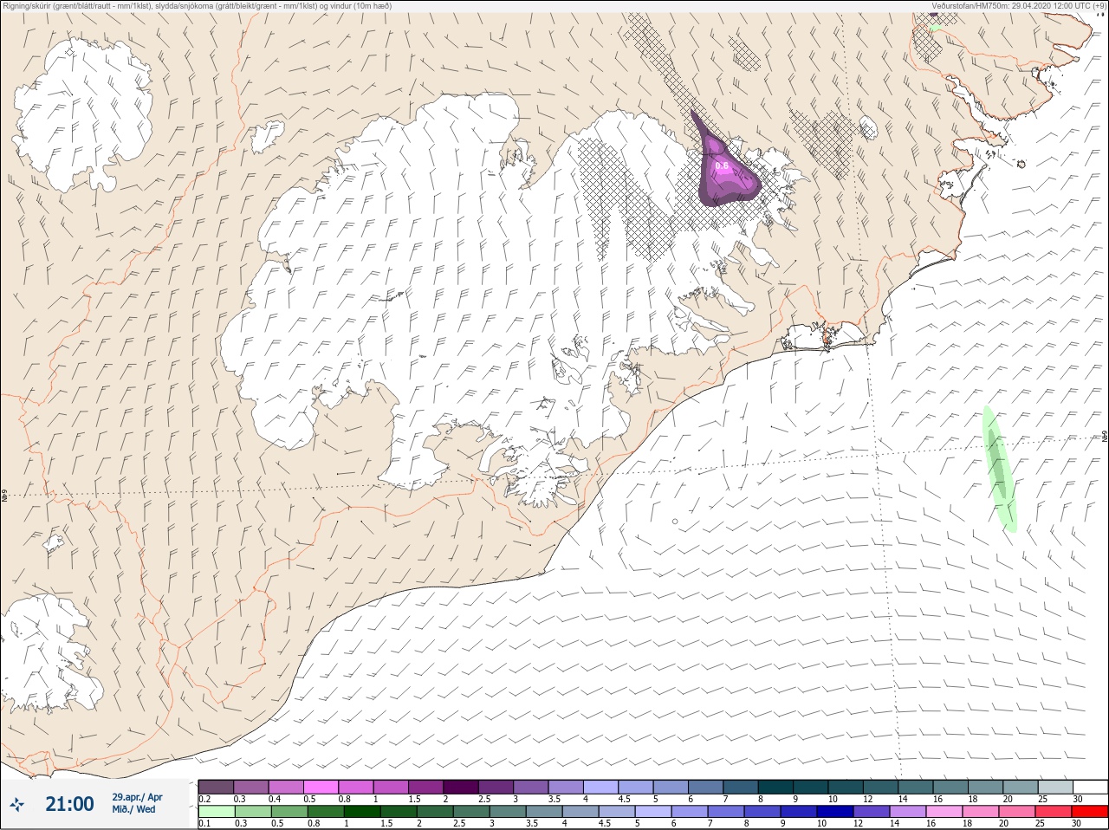Select the 6 swatch in the upper legend row

(706, 786)
